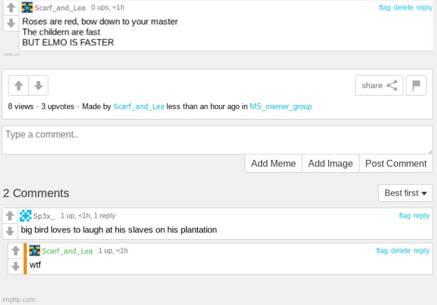The height and width of the screenshot is (305, 437).
Task: Downvote the 'wtf' reply comment
Action: (x=16, y=266)
